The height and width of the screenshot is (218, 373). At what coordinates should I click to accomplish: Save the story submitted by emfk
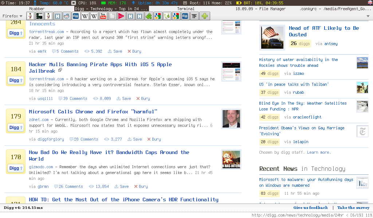[x=115, y=51]
